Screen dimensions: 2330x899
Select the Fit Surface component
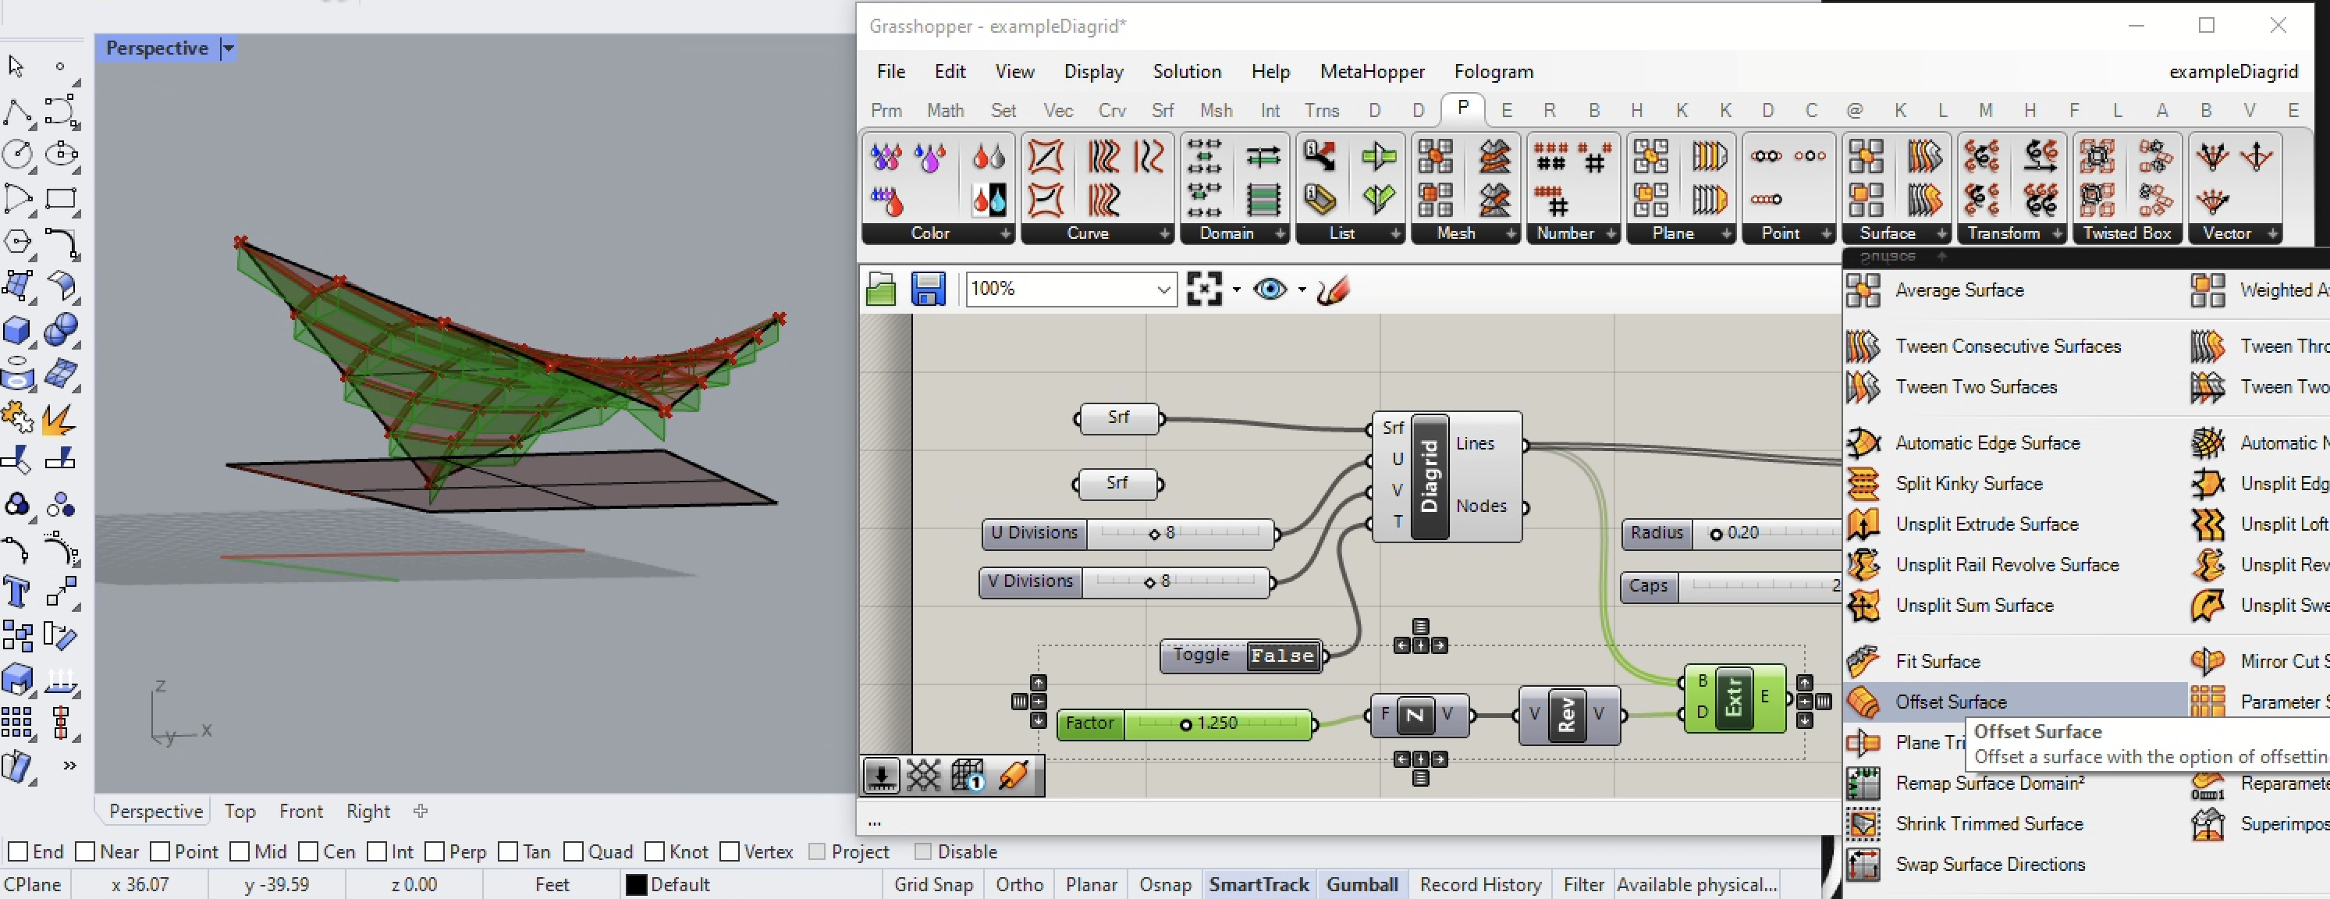pos(1937,661)
